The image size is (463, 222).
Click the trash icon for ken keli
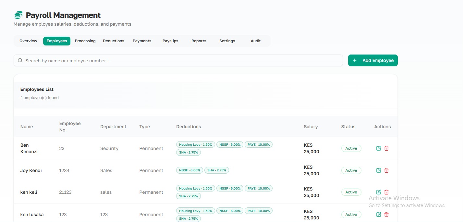[386, 192]
